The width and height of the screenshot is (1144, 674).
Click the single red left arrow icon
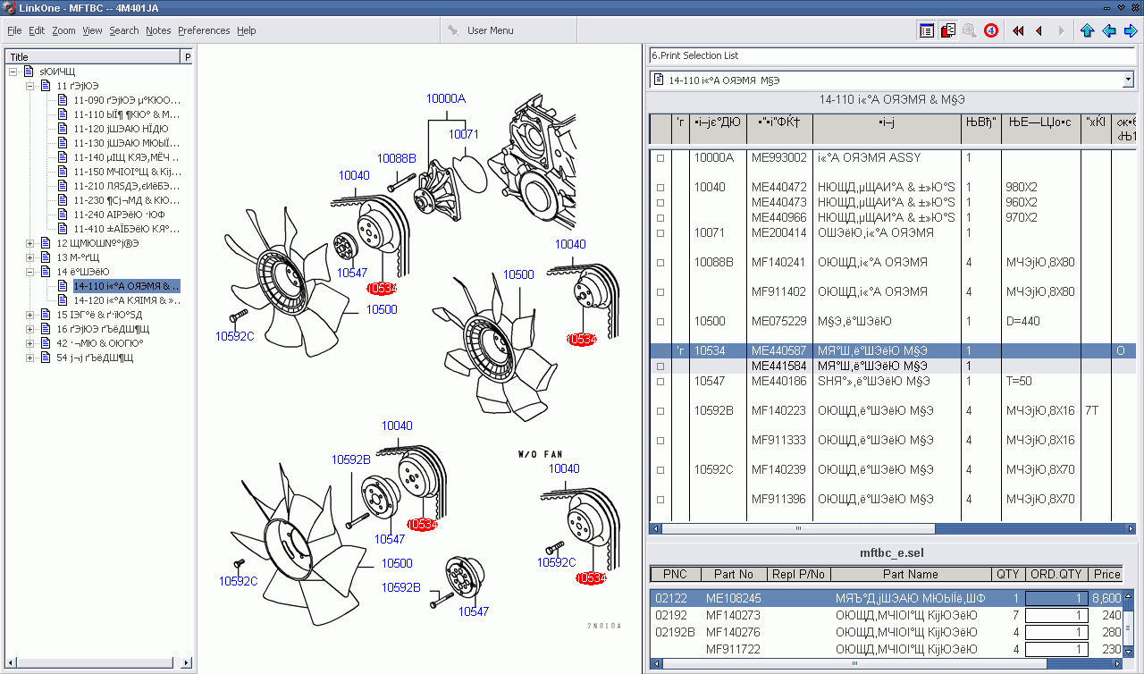click(x=1039, y=30)
